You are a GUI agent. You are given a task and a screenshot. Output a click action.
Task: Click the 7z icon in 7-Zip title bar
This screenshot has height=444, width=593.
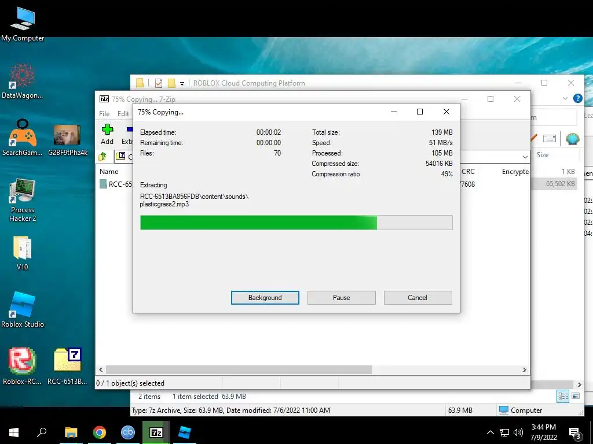pyautogui.click(x=104, y=99)
